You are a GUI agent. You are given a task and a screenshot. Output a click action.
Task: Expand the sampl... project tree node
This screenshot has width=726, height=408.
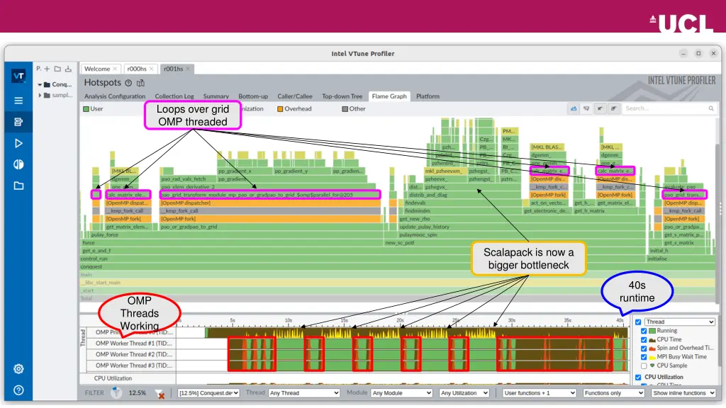[40, 96]
